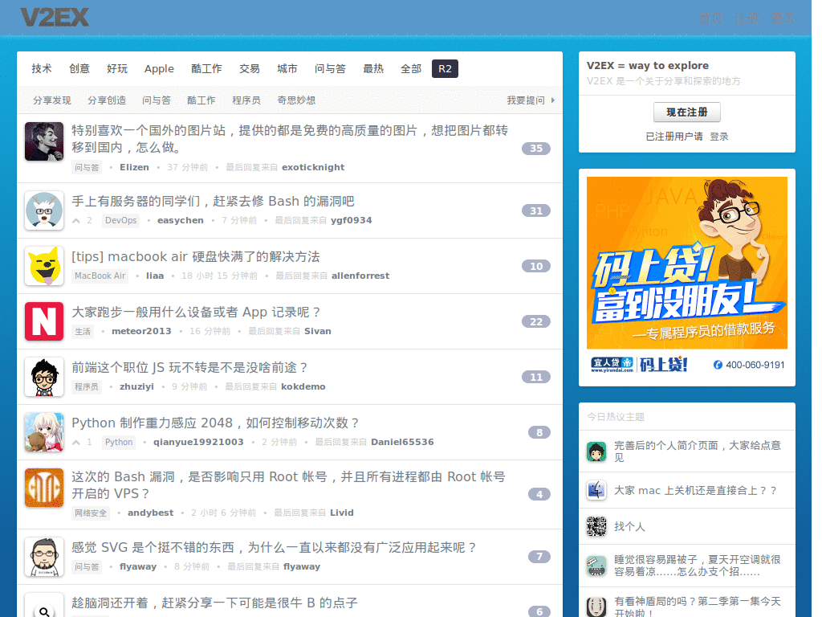Open Elizen's avatar on first topic

[44, 141]
